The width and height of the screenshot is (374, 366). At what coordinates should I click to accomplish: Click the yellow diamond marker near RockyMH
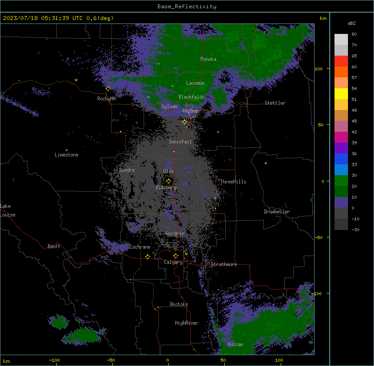(108, 89)
